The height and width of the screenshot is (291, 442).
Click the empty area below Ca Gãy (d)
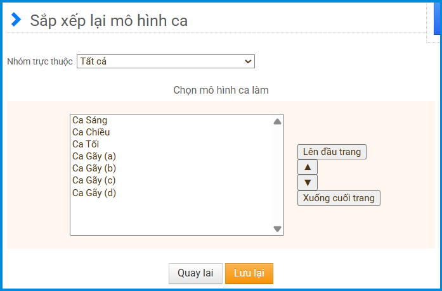pos(171,216)
